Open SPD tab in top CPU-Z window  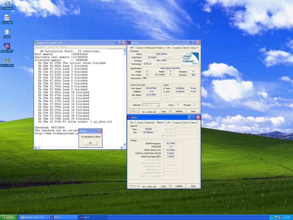point(168,48)
